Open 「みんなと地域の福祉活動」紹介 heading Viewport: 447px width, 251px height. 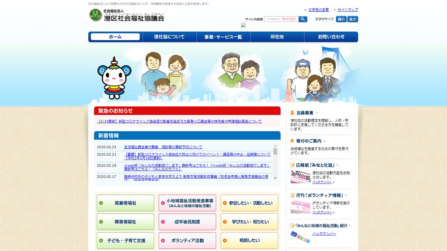[321, 226]
